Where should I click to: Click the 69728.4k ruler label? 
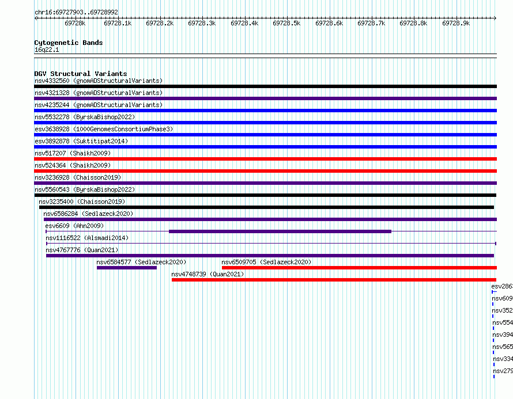click(x=244, y=23)
